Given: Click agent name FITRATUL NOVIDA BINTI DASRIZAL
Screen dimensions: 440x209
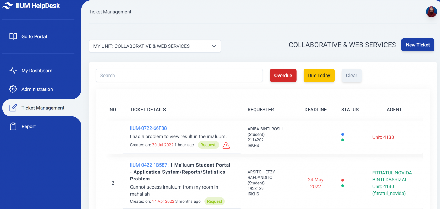Looking at the screenshot, I should tap(392, 176).
